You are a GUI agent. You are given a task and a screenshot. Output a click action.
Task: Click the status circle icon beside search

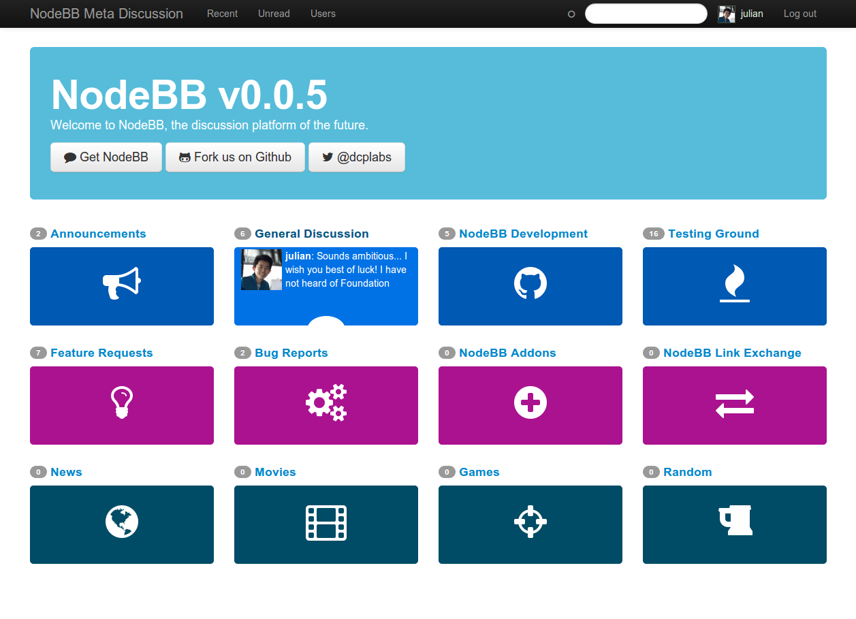point(571,14)
